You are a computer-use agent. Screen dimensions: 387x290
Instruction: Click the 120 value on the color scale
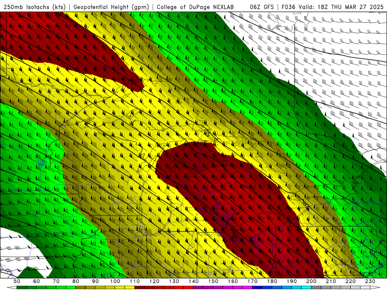click(x=154, y=281)
